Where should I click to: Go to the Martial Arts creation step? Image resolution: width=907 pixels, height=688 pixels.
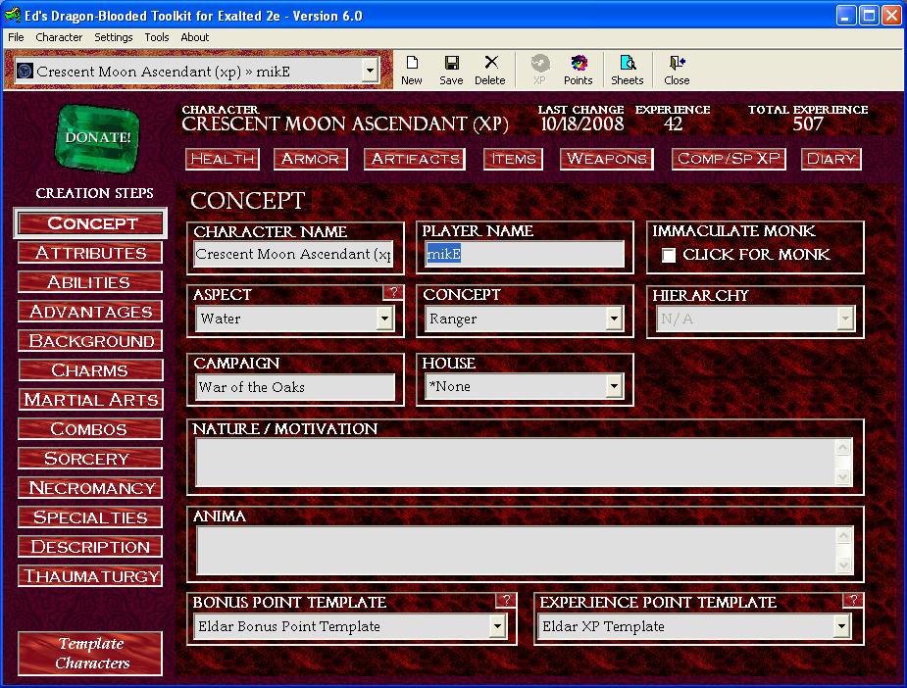90,400
